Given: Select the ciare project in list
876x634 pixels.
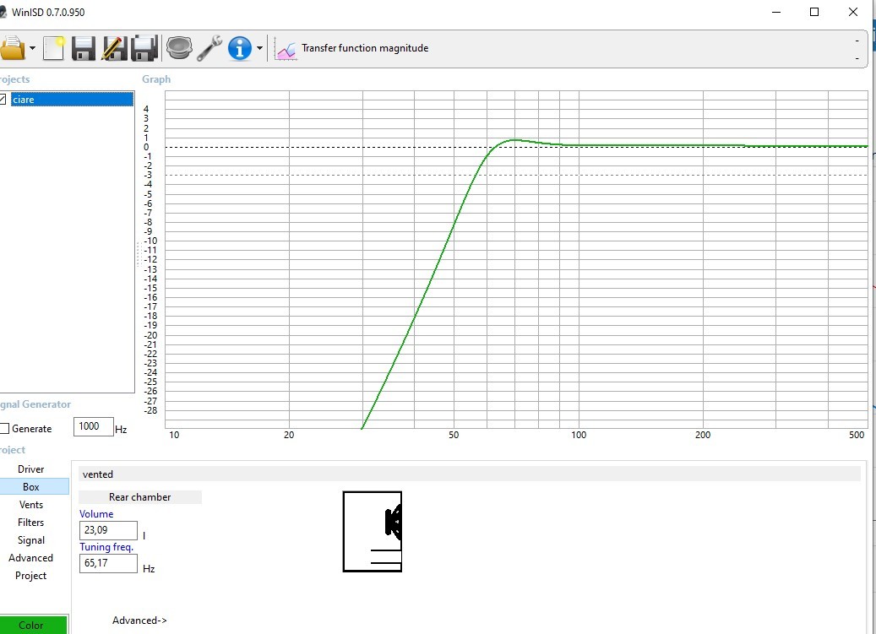Looking at the screenshot, I should (72, 100).
